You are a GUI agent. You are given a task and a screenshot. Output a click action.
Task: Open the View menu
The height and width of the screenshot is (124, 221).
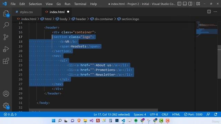(x=49, y=4)
